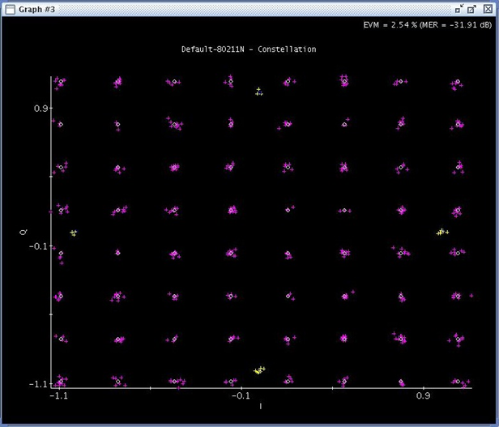The height and width of the screenshot is (427, 499).
Task: Click the -0.1 tick on Q axis
Action: (x=38, y=246)
